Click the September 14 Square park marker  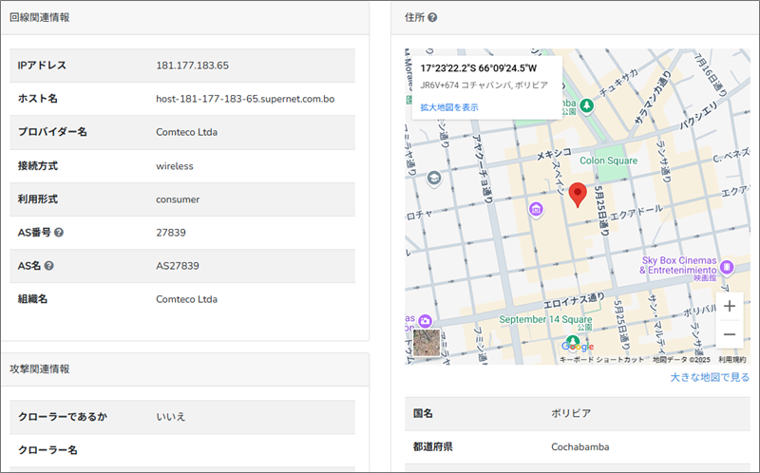click(x=573, y=339)
